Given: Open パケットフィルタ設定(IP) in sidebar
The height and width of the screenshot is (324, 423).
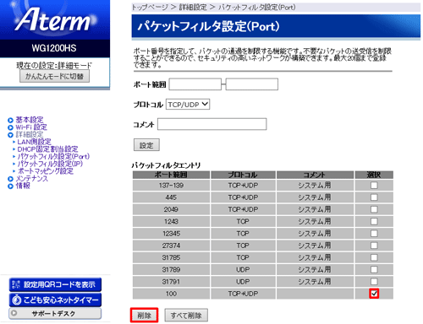Looking at the screenshot, I should pyautogui.click(x=50, y=164).
